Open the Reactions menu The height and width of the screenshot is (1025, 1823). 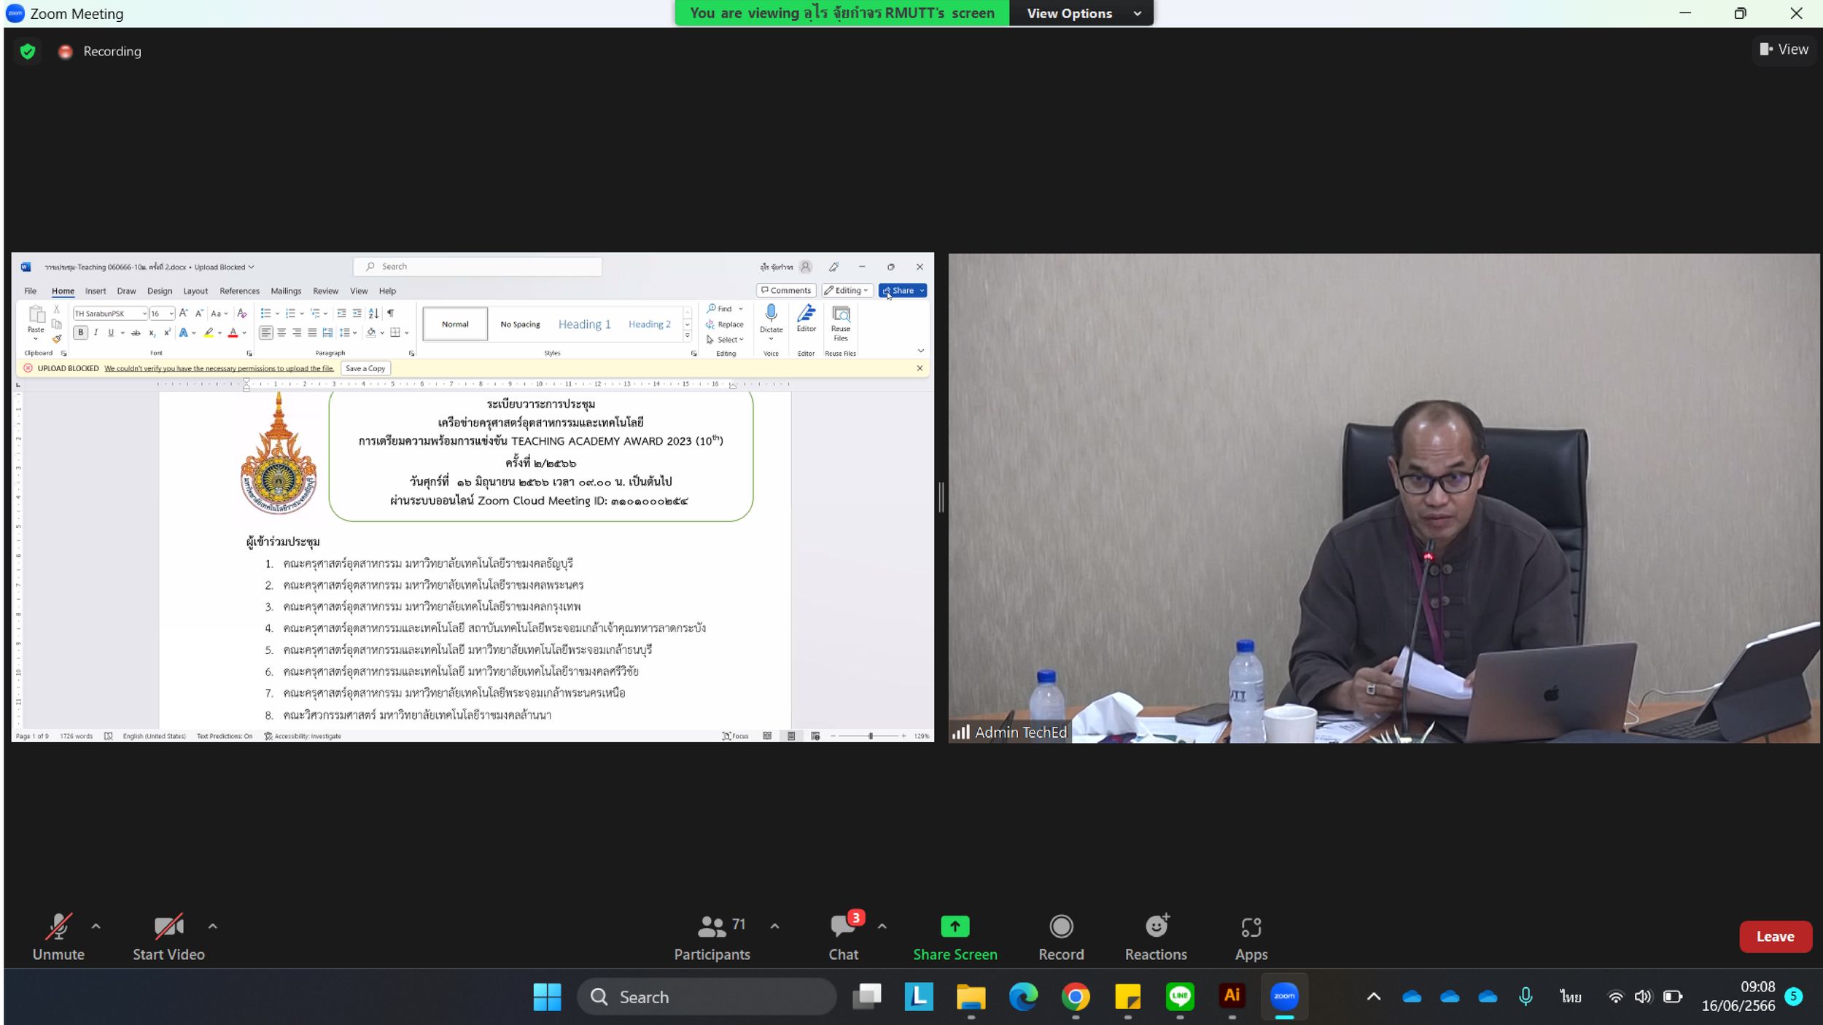click(1156, 938)
